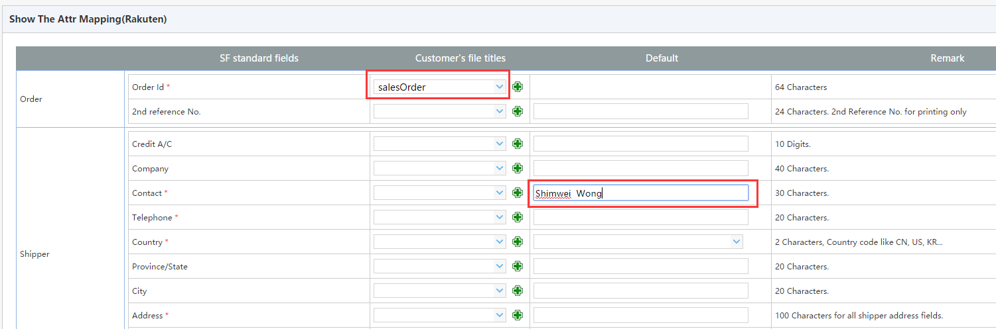
Task: Click the Contact default field containing Shimwei Wong
Action: tap(641, 193)
